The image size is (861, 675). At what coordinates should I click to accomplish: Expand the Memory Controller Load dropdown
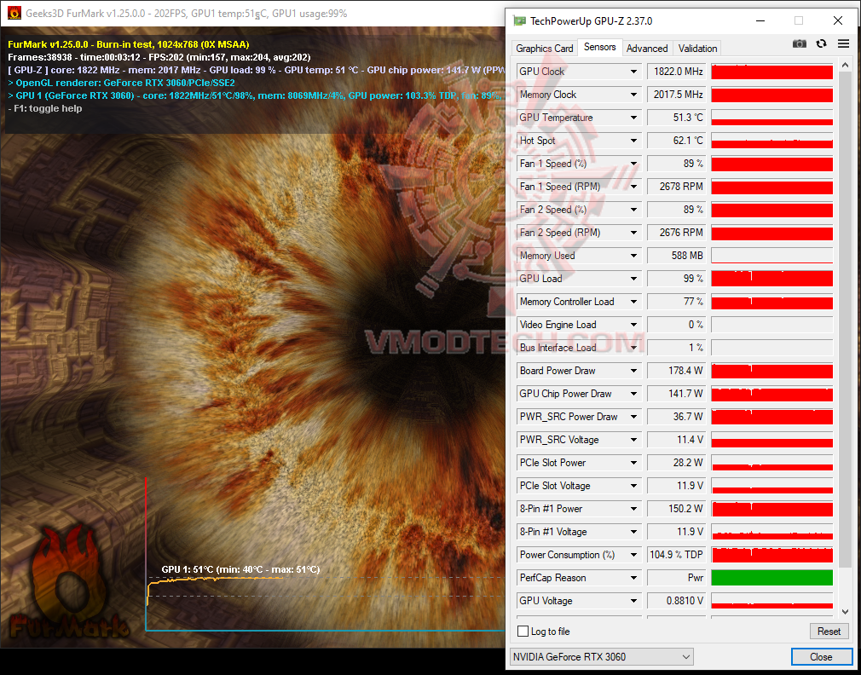click(x=633, y=302)
